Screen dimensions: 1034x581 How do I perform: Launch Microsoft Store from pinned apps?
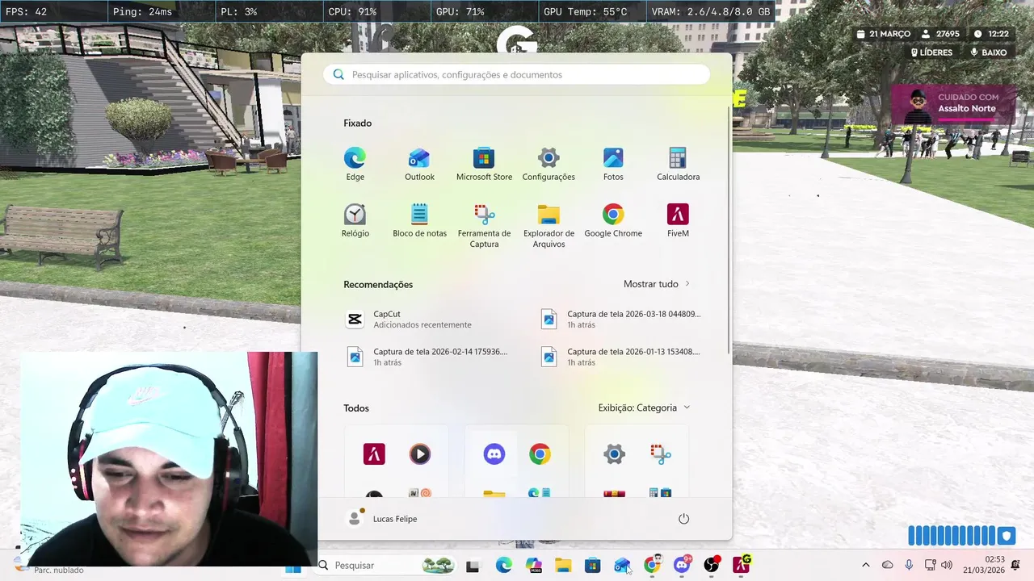[484, 164]
